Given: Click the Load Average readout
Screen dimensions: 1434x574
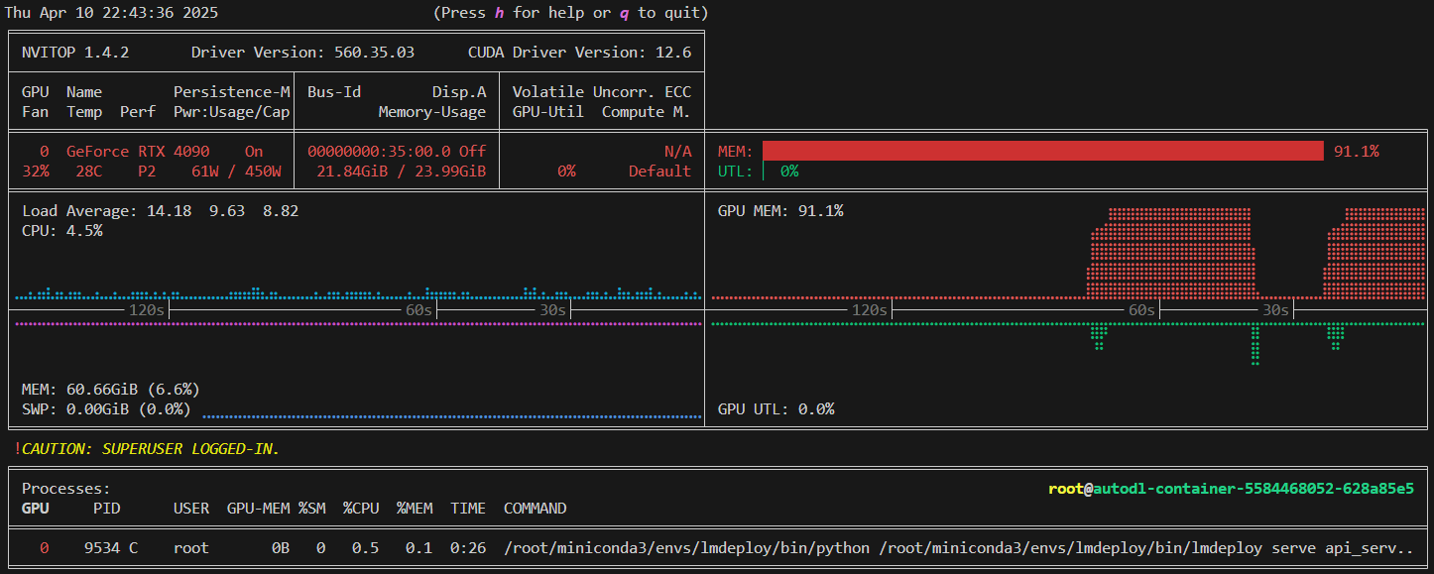Looking at the screenshot, I should (160, 211).
